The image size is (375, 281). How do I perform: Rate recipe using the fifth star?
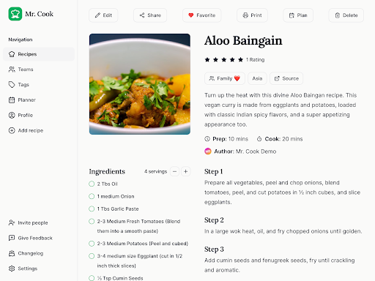pos(241,60)
